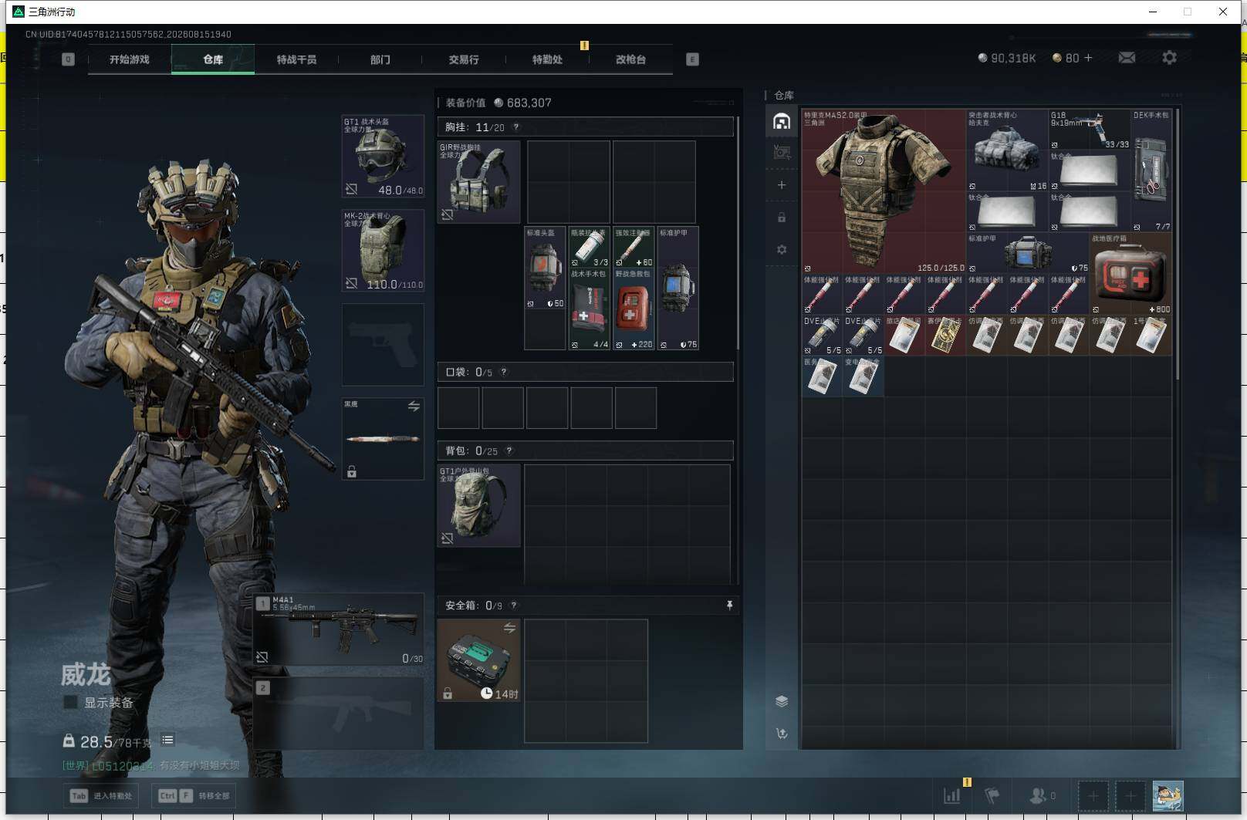The width and height of the screenshot is (1247, 820).
Task: Show help for 安全箱 capacity
Action: [x=514, y=606]
